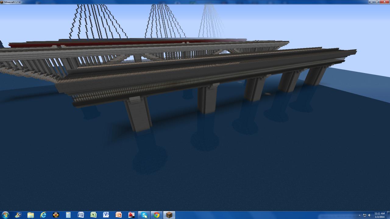The image size is (390, 219).
Task: Start PowerPoint from the taskbar
Action: (x=119, y=215)
